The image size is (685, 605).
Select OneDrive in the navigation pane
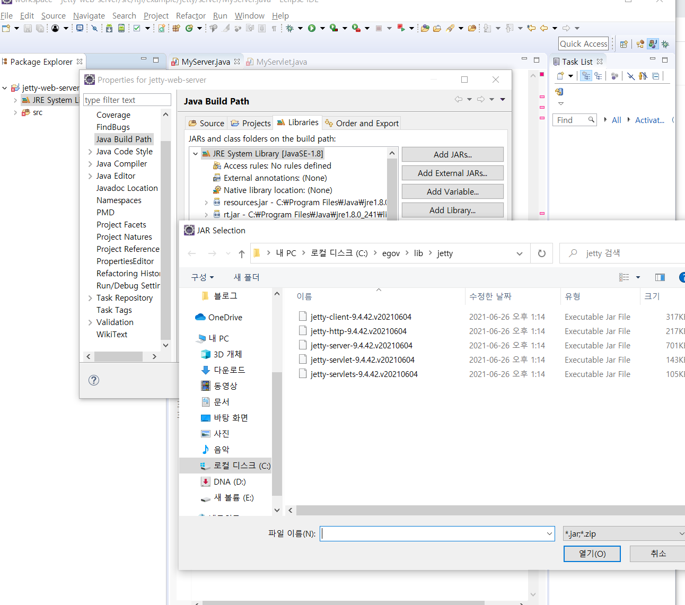pos(225,318)
